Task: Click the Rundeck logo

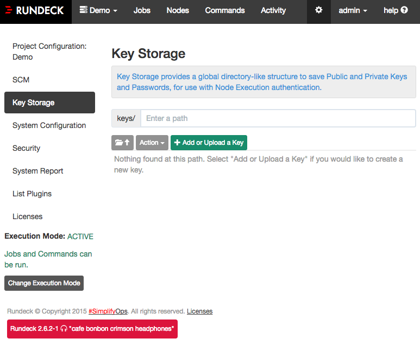Action: click(35, 11)
